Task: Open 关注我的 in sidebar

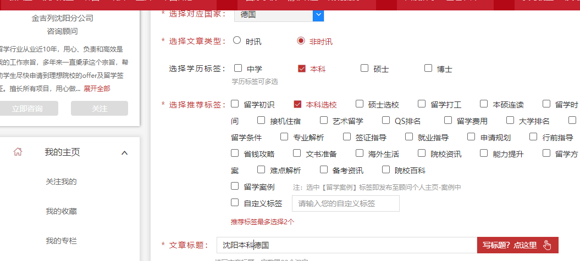Action: [x=62, y=181]
